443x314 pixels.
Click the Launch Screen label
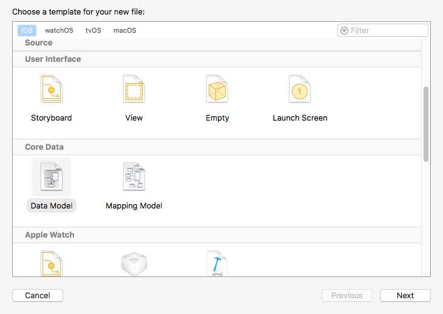(x=300, y=118)
